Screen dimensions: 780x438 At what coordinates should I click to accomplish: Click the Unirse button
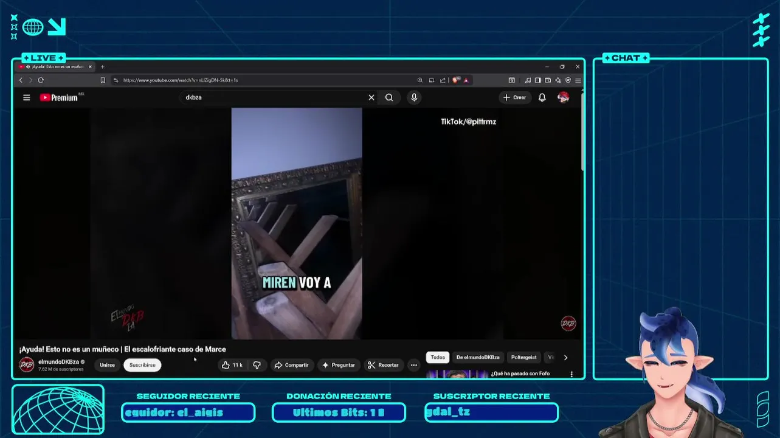click(x=107, y=365)
